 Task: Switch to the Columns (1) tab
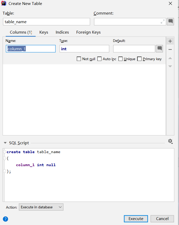pyautogui.click(x=21, y=32)
